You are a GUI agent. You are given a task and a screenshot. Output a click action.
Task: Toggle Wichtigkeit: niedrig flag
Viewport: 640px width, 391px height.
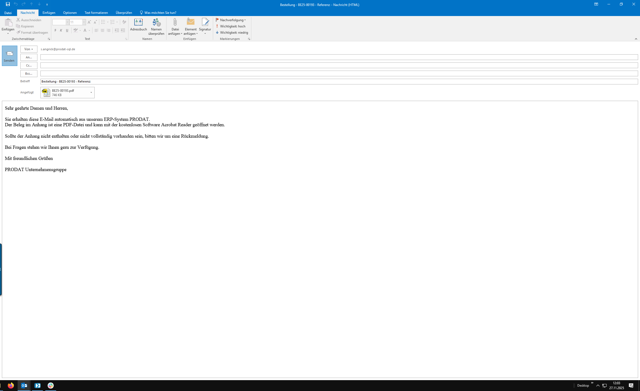232,33
